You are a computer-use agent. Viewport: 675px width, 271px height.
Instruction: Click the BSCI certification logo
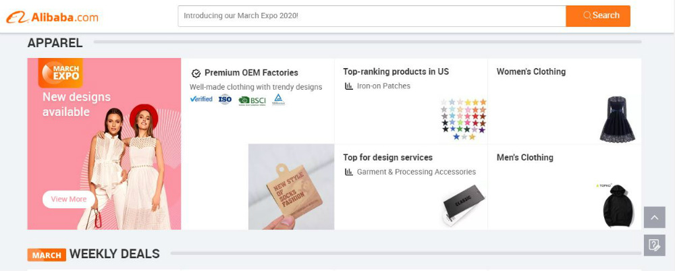point(252,100)
